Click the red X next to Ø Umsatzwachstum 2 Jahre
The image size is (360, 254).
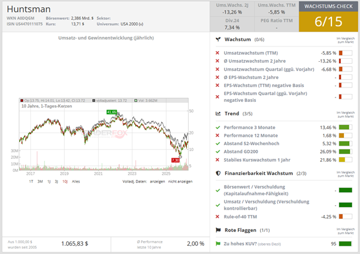click(217, 61)
